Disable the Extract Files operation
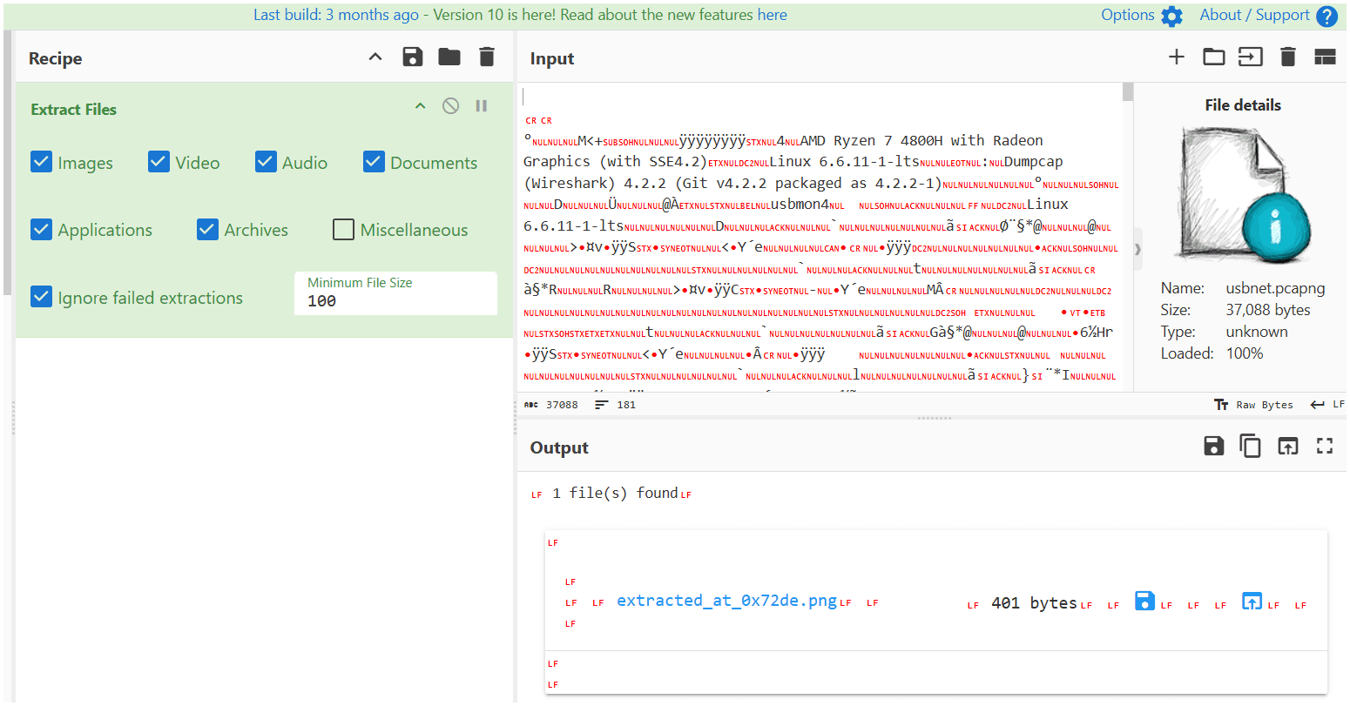The width and height of the screenshot is (1350, 706). pyautogui.click(x=450, y=106)
